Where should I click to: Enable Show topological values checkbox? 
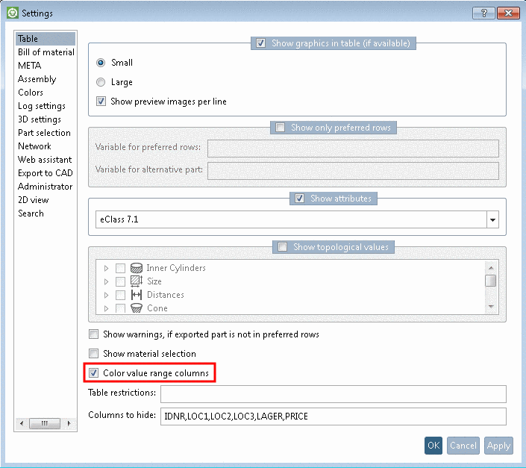(283, 247)
